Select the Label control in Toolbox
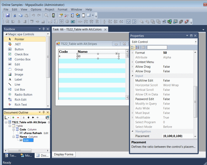207x165 pixels. [18, 79]
